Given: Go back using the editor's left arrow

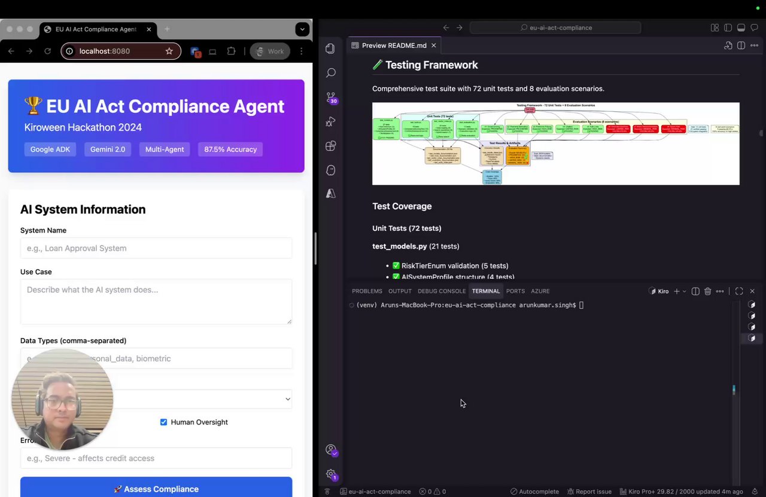Looking at the screenshot, I should (446, 28).
